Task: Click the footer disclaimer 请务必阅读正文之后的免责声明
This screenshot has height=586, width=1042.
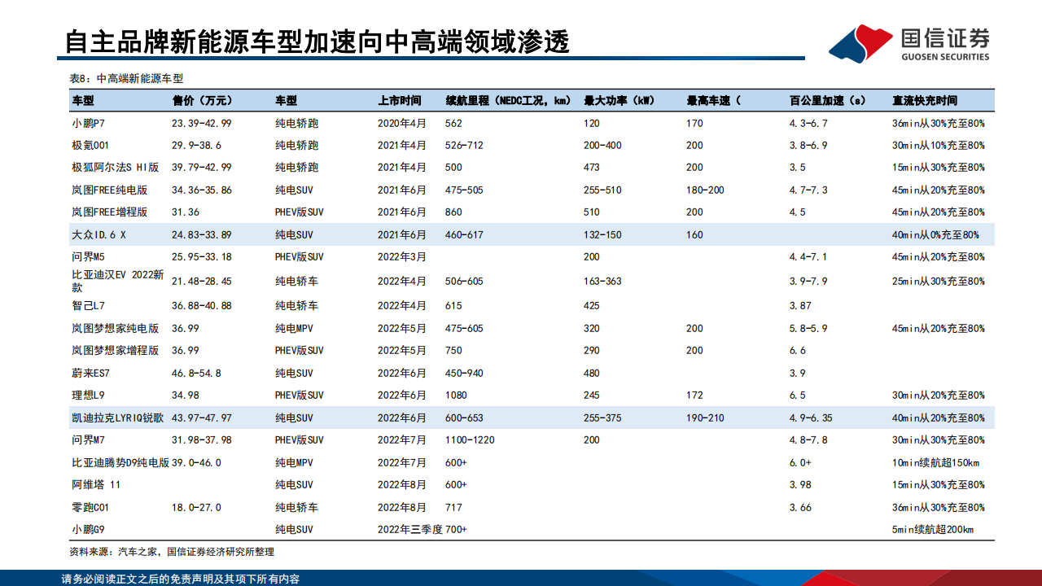Action: point(181,579)
